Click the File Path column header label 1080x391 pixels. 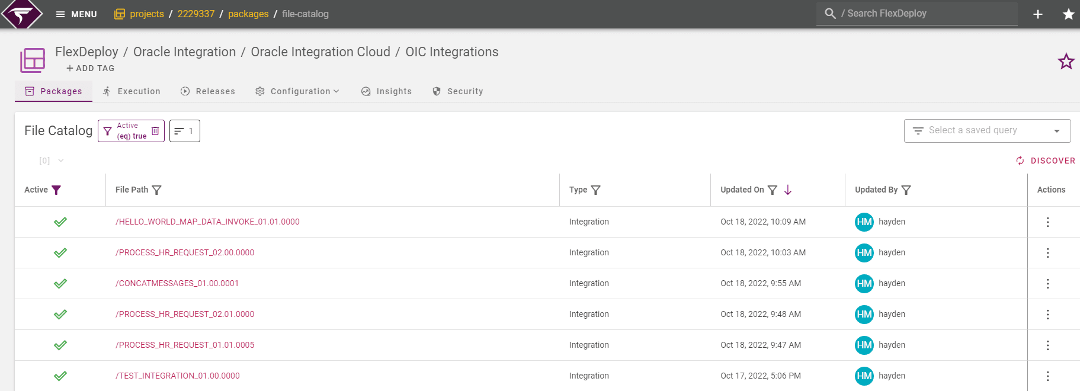(132, 190)
